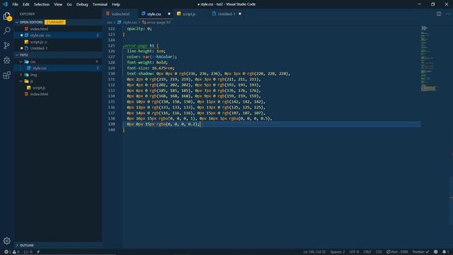Image resolution: width=453 pixels, height=255 pixels.
Task: Open the Source Control view
Action: (x=7, y=45)
